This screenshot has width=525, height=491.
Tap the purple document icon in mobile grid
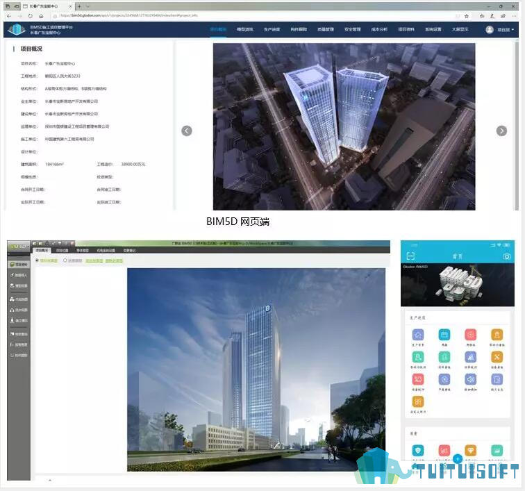497,379
